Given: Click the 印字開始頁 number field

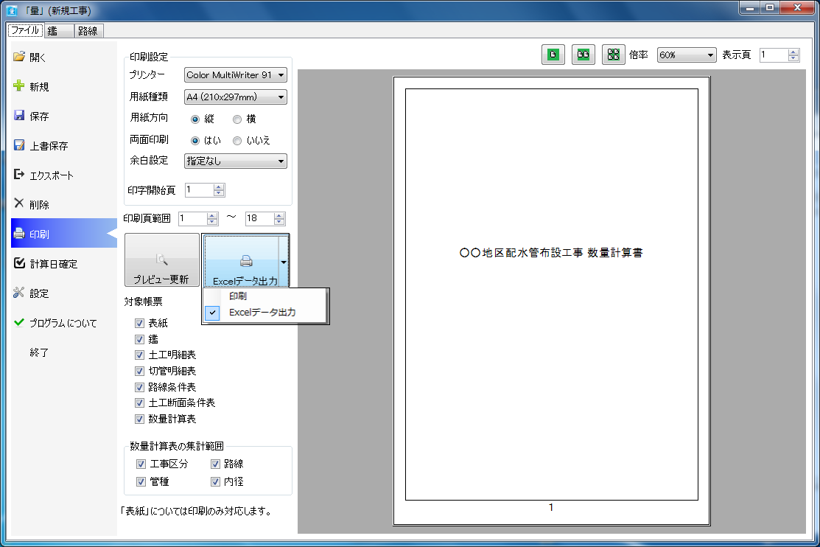Looking at the screenshot, I should click(199, 190).
